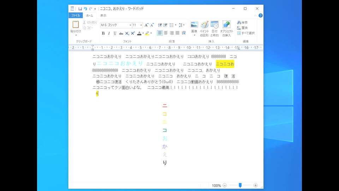
Task: Click the right margin marker on the ruler
Action: pyautogui.click(x=239, y=49)
